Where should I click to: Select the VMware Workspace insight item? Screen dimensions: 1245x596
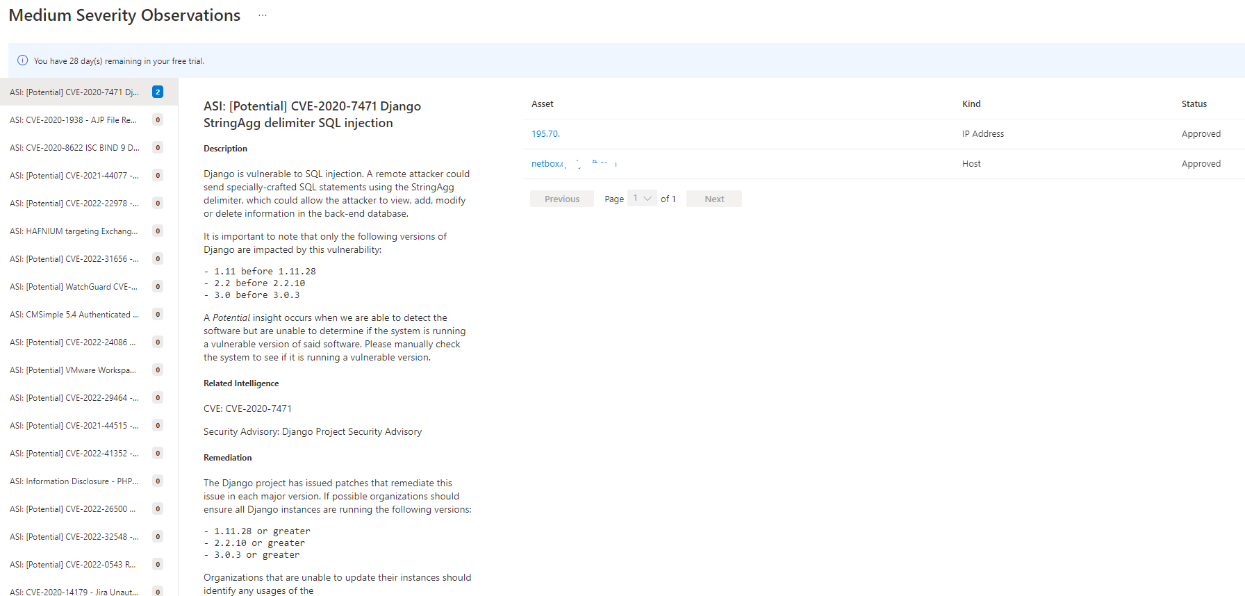(74, 370)
